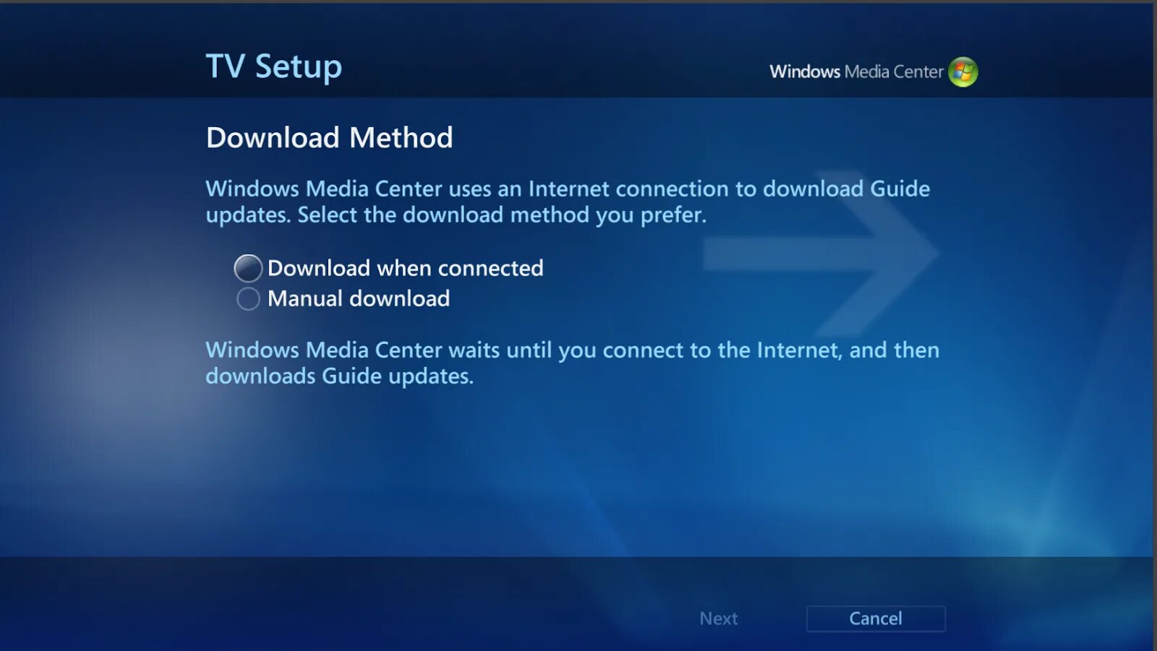
Task: Click 'downloads Guide updates.' in the bottom paragraph
Action: pos(339,376)
